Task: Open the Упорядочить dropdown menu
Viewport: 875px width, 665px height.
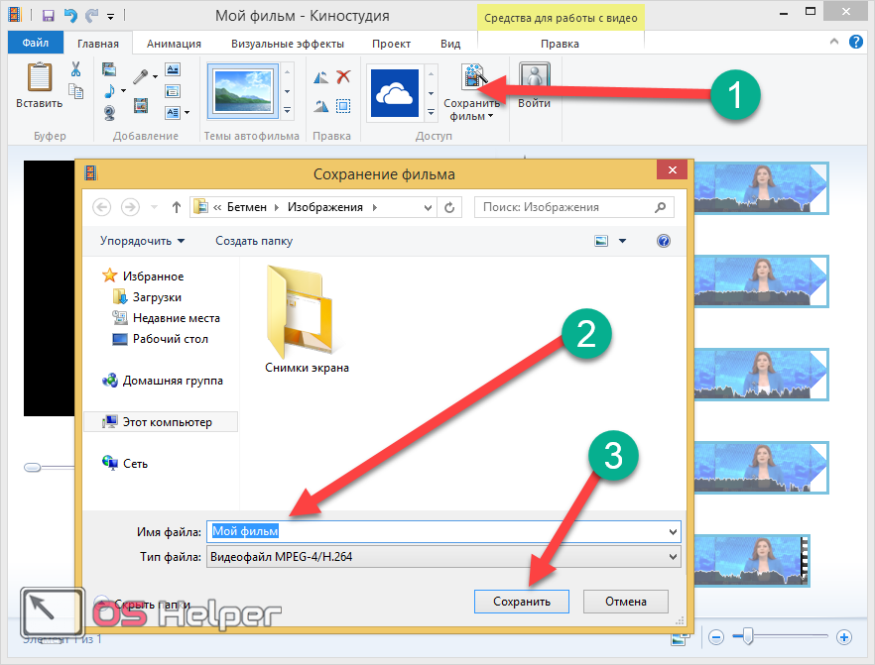Action: [142, 241]
